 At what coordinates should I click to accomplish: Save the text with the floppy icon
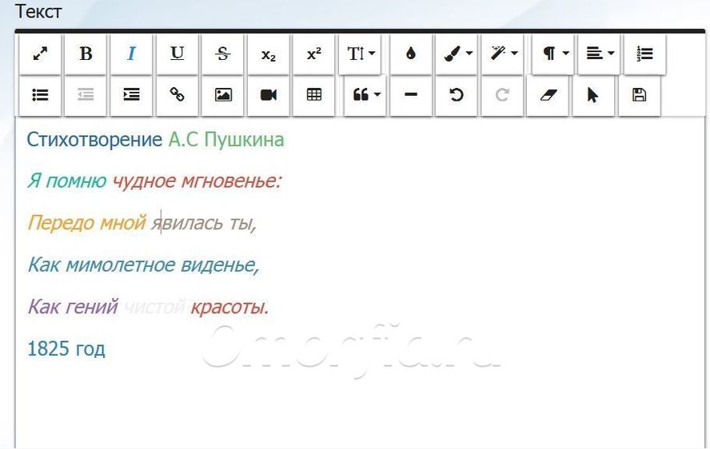pos(639,95)
